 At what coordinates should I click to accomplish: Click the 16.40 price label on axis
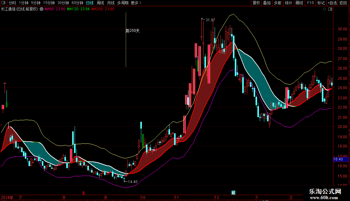click(x=338, y=159)
